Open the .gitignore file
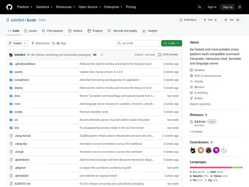This screenshot has width=249, height=187. (20, 168)
